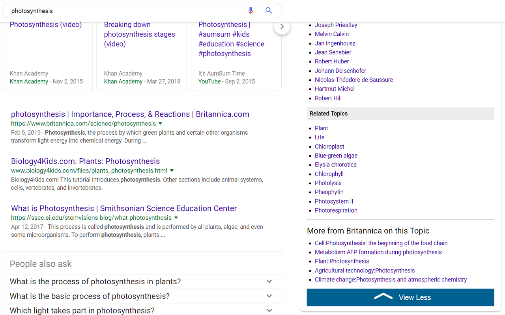
Task: Open the Photorespiration related topic
Action: pyautogui.click(x=336, y=210)
